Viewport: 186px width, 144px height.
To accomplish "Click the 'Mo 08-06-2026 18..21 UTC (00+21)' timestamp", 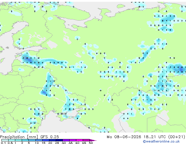I will tap(146, 137).
